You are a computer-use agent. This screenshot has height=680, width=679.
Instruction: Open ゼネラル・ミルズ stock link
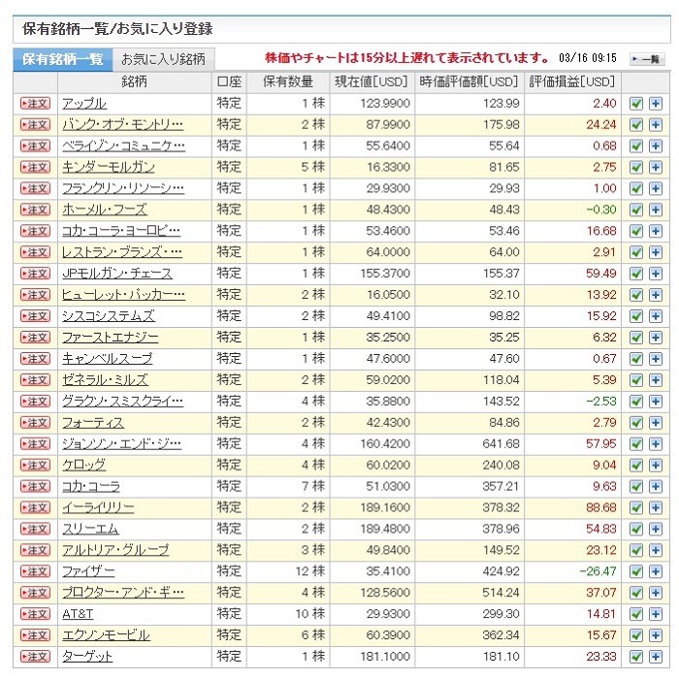point(105,380)
